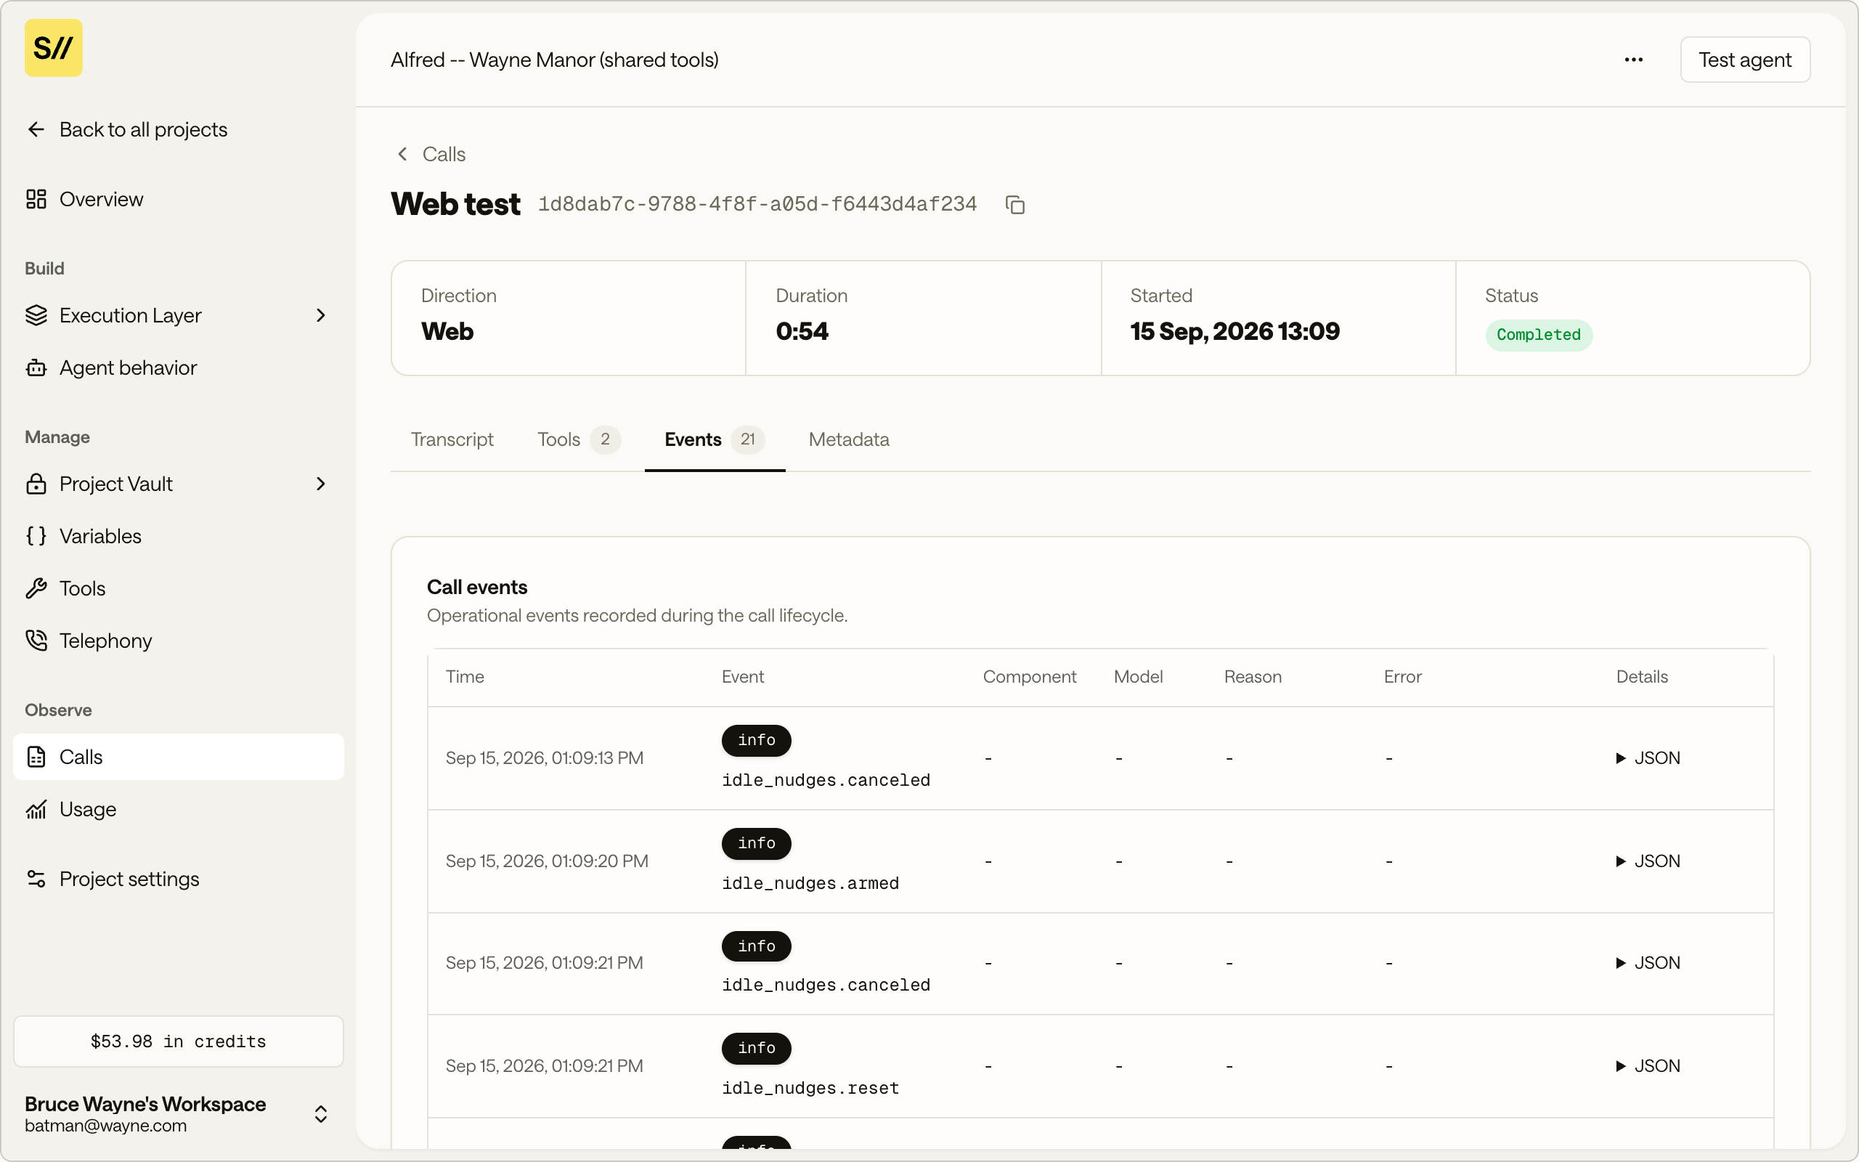Click Bruce Wayne's Workspace name
The image size is (1859, 1162).
[x=145, y=1104]
